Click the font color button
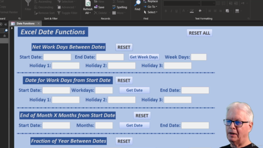Image resolution: width=263 pixels, height=148 pixels. 184,11
